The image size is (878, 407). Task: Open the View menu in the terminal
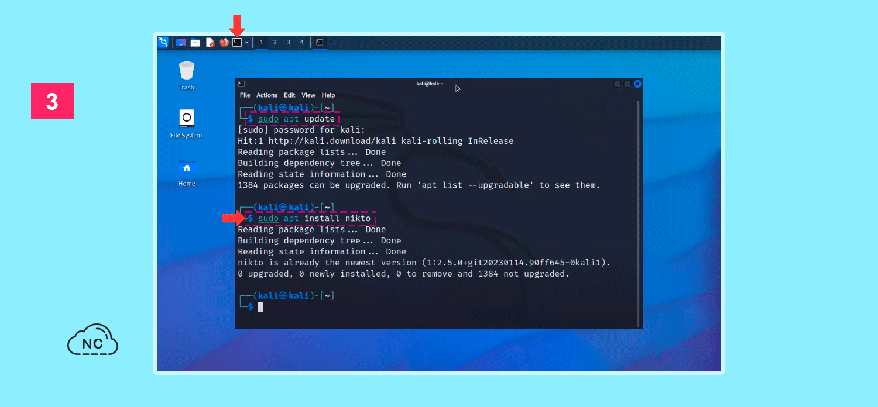click(308, 95)
